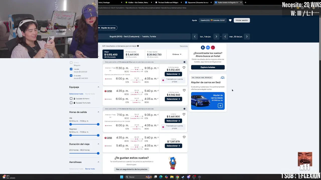
Task: Select the Mejor $5.512.400 sorting tab
Action: coord(113,54)
